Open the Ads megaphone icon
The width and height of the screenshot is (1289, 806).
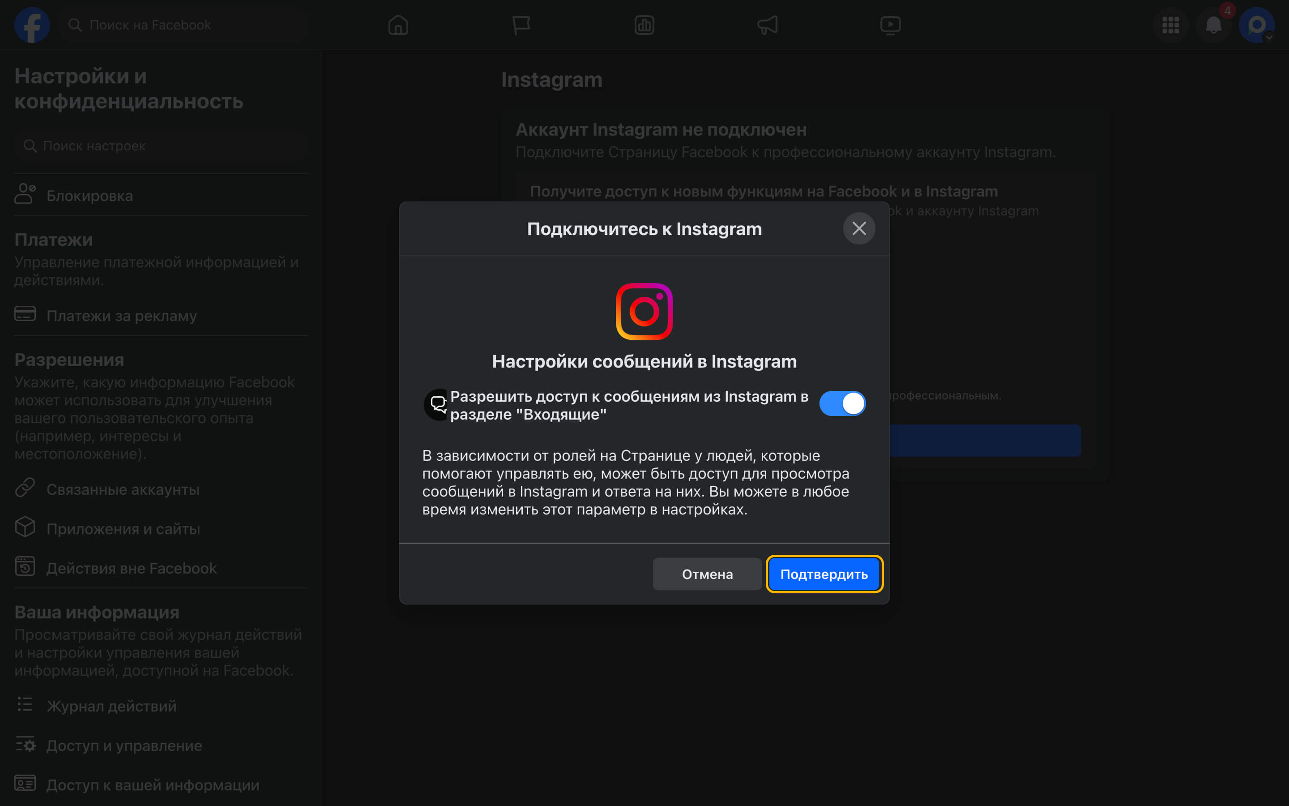tap(767, 25)
